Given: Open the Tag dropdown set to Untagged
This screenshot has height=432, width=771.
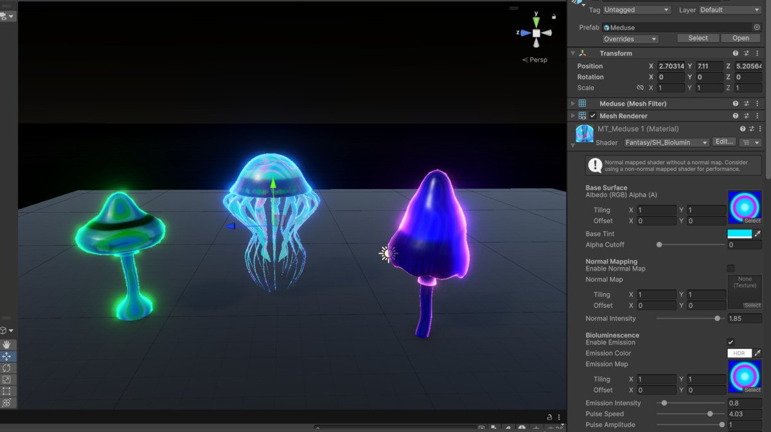Looking at the screenshot, I should 636,10.
